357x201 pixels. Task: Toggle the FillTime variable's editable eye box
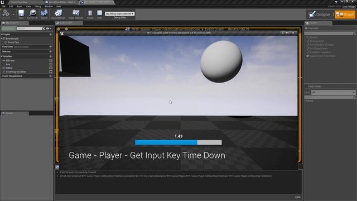click(x=51, y=61)
